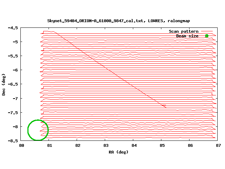Click the y-axis tick label -7.5
The image size is (225, 169).
point(13,113)
